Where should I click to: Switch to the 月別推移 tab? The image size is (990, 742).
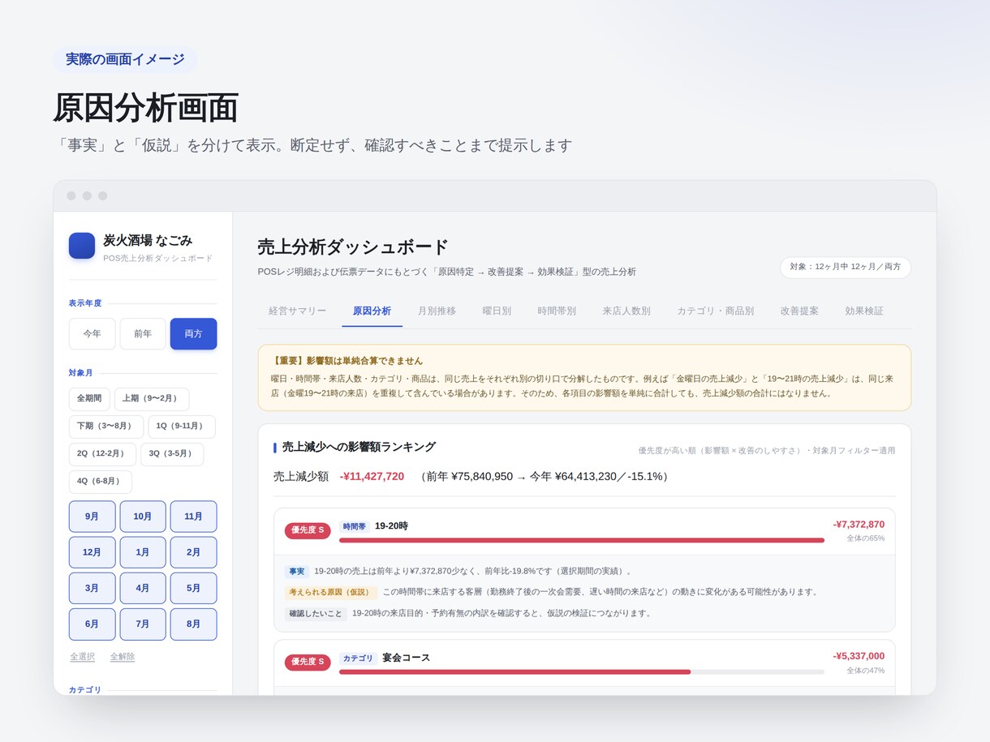437,311
